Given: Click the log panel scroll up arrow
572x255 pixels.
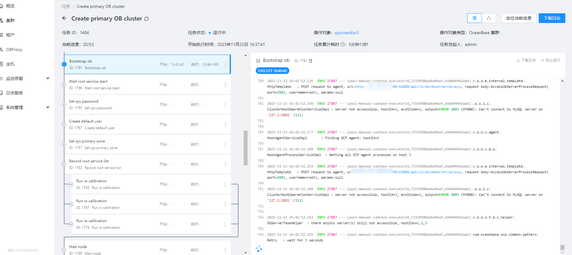Looking at the screenshot, I should click(562, 81).
